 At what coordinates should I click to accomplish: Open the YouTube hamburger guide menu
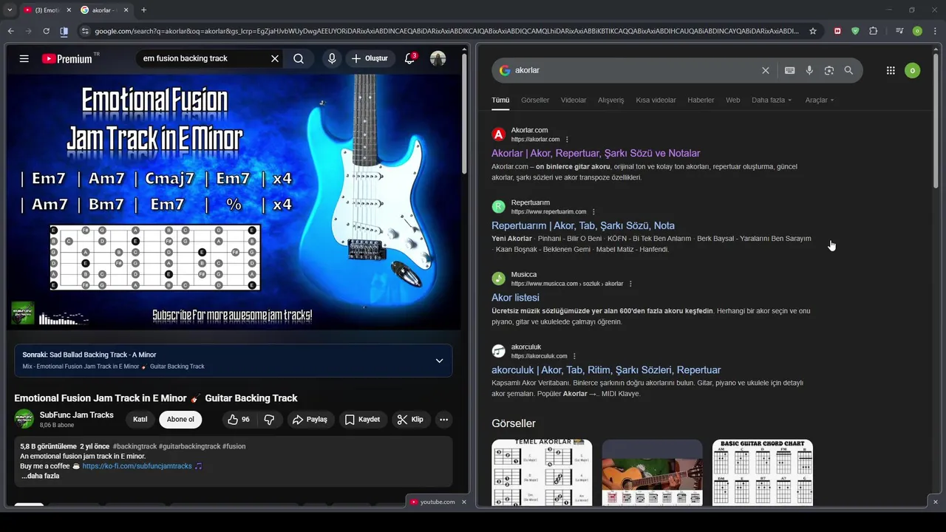(24, 58)
